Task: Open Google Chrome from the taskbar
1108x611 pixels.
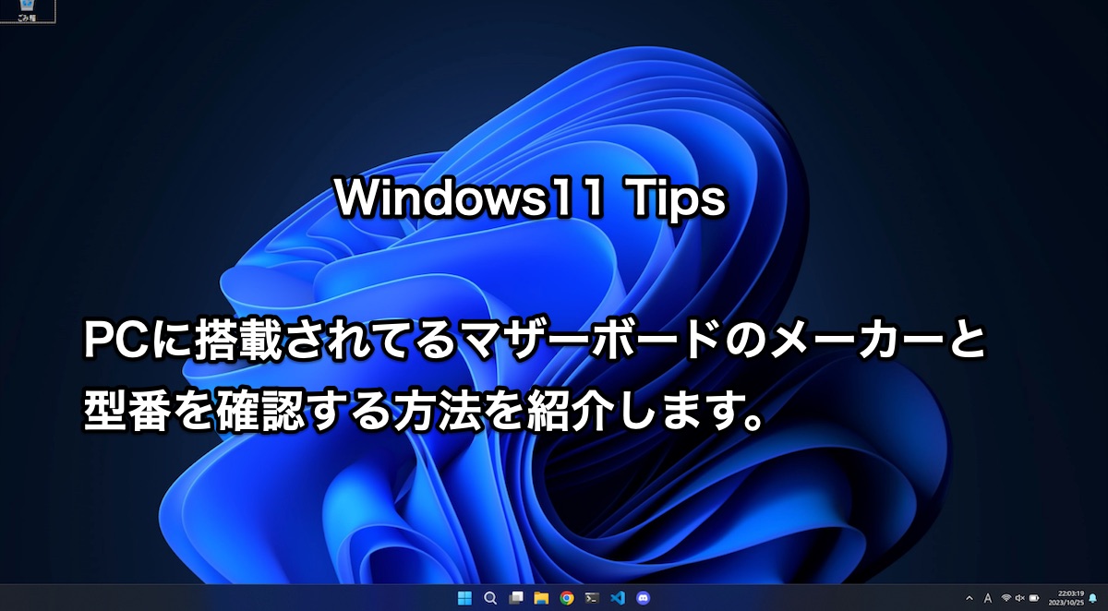Action: point(567,597)
